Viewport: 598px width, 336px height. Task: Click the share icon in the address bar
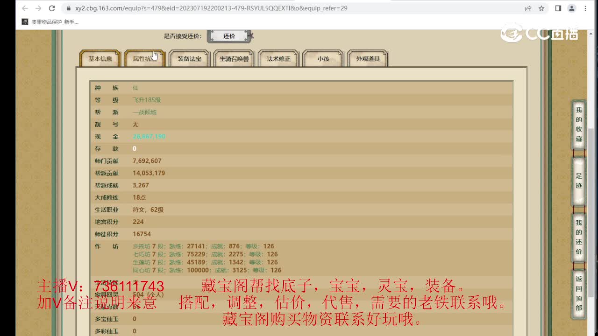click(x=527, y=8)
